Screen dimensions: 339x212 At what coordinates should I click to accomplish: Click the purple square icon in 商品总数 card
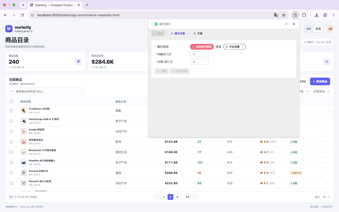pyautogui.click(x=78, y=61)
